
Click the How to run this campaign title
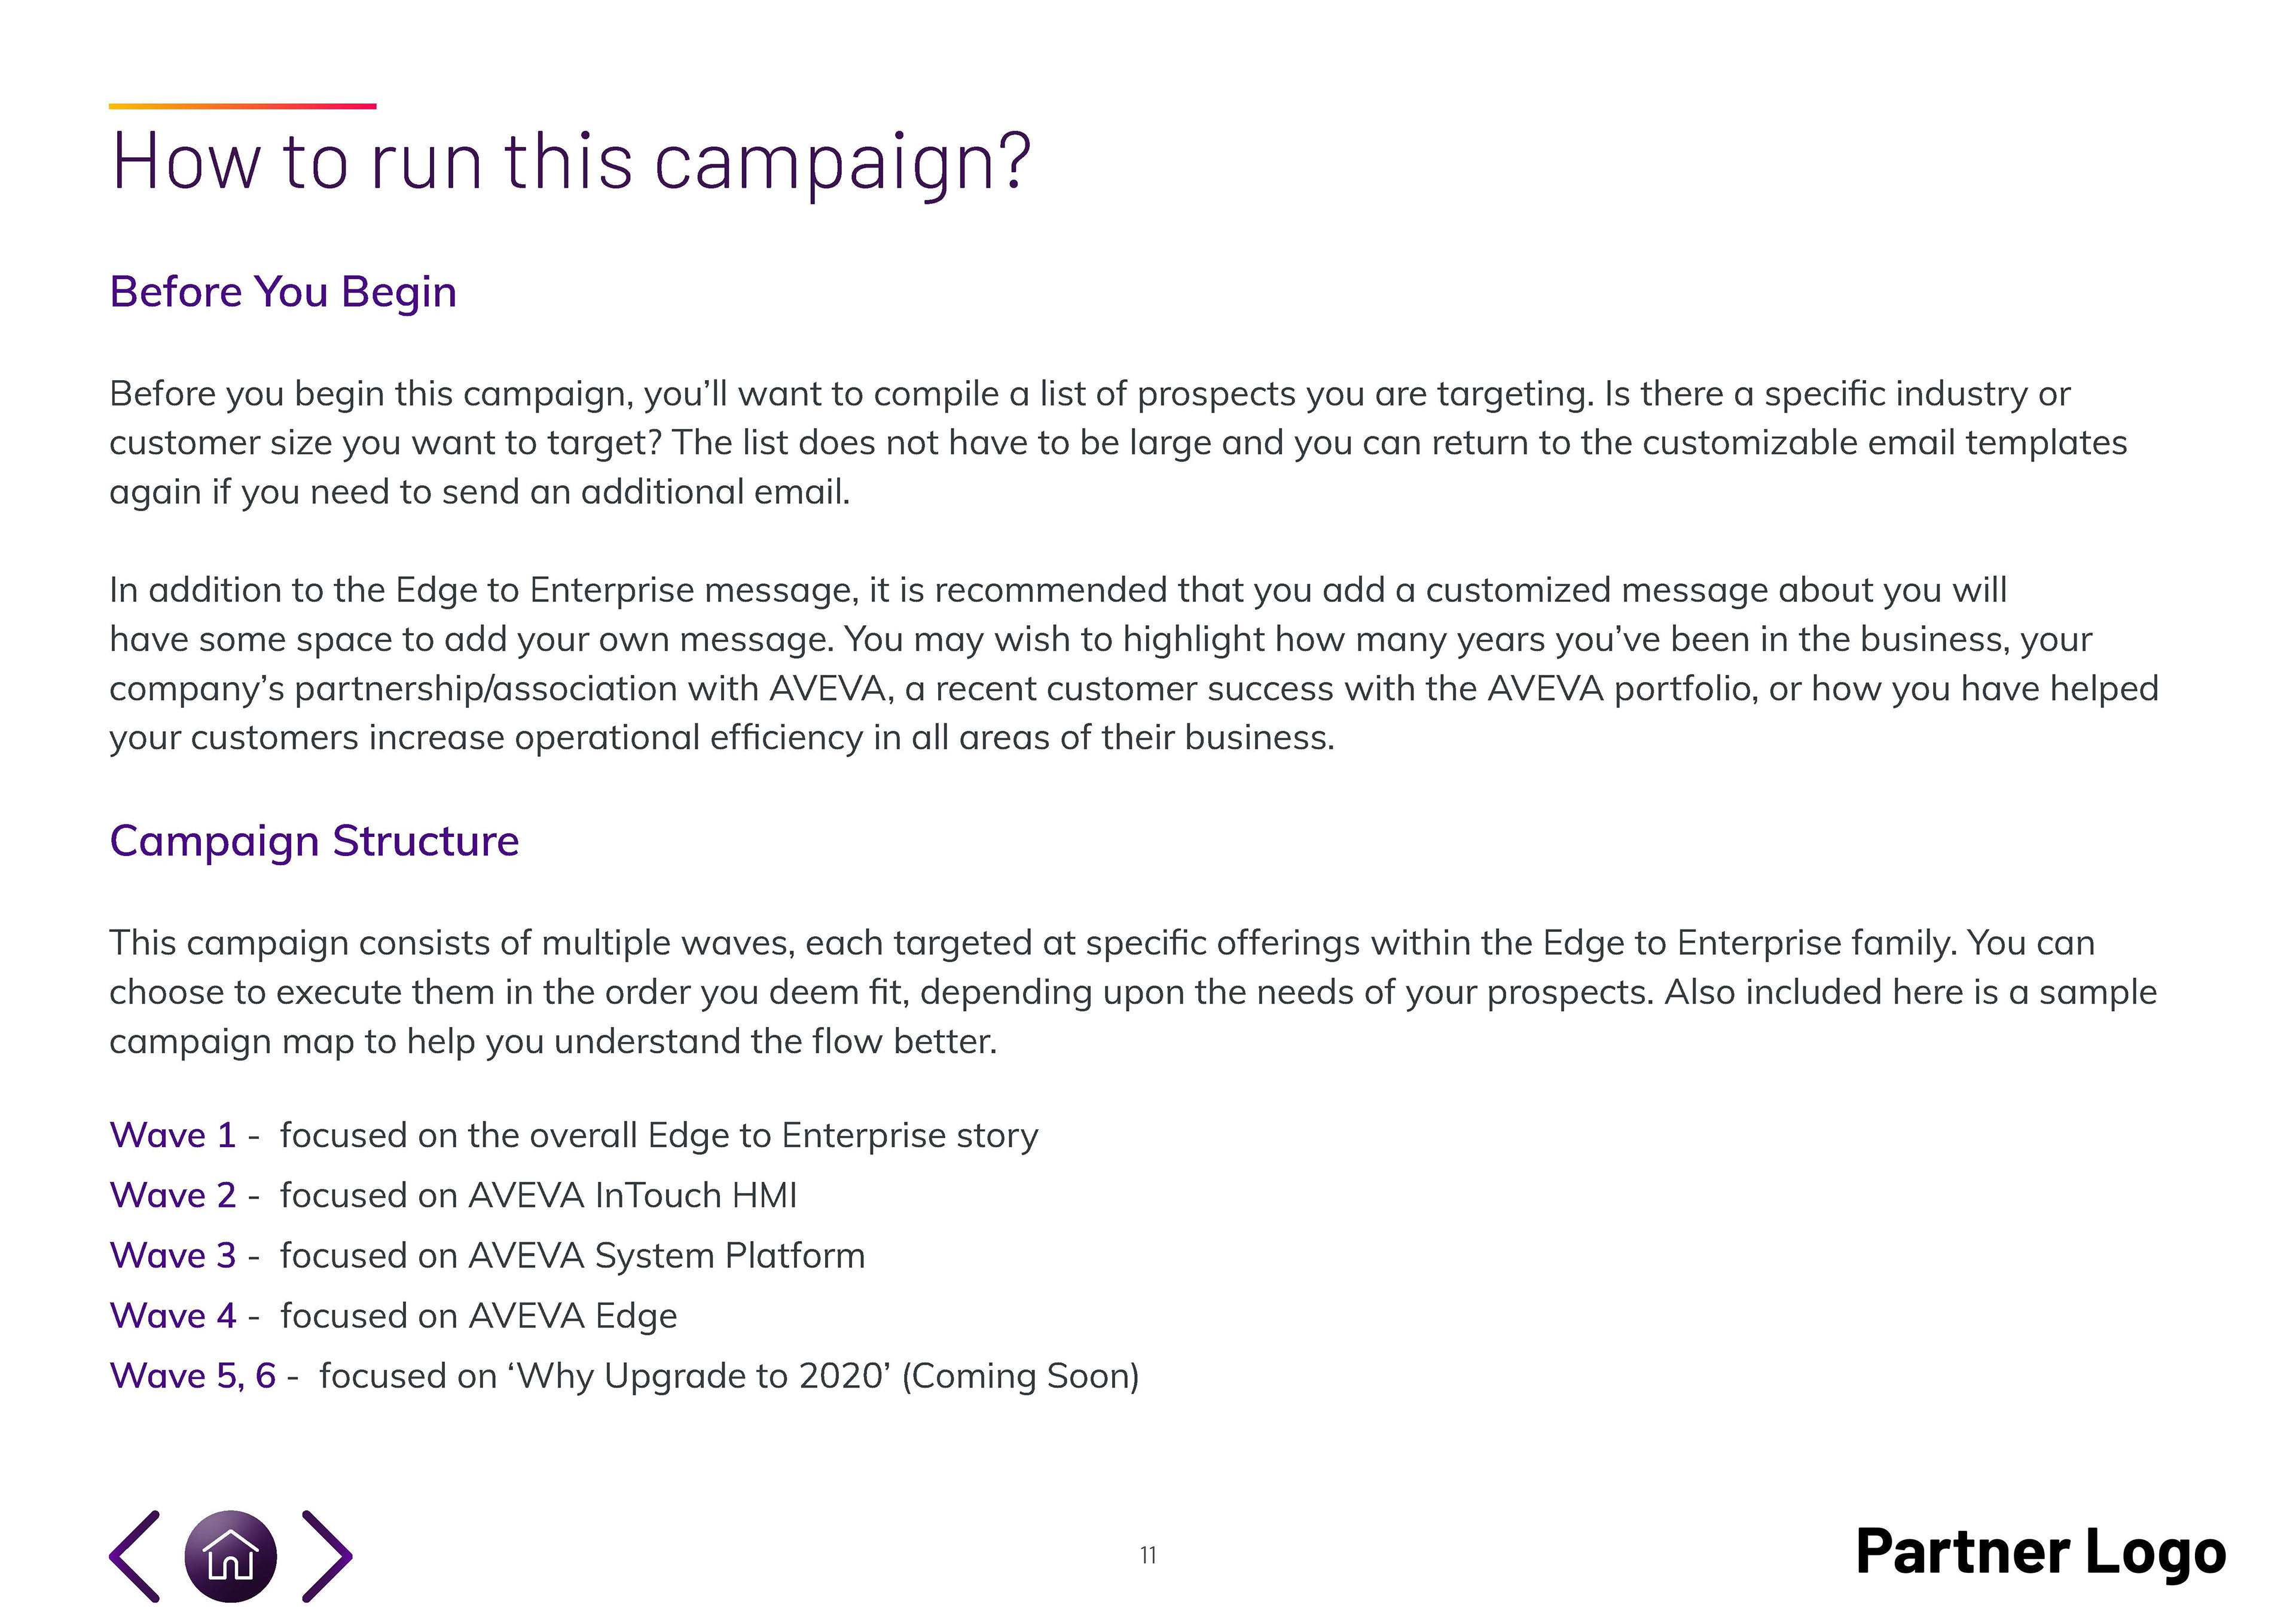tap(570, 160)
